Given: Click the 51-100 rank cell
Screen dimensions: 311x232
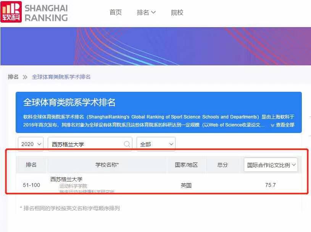Looking at the screenshot, I should [x=31, y=185].
